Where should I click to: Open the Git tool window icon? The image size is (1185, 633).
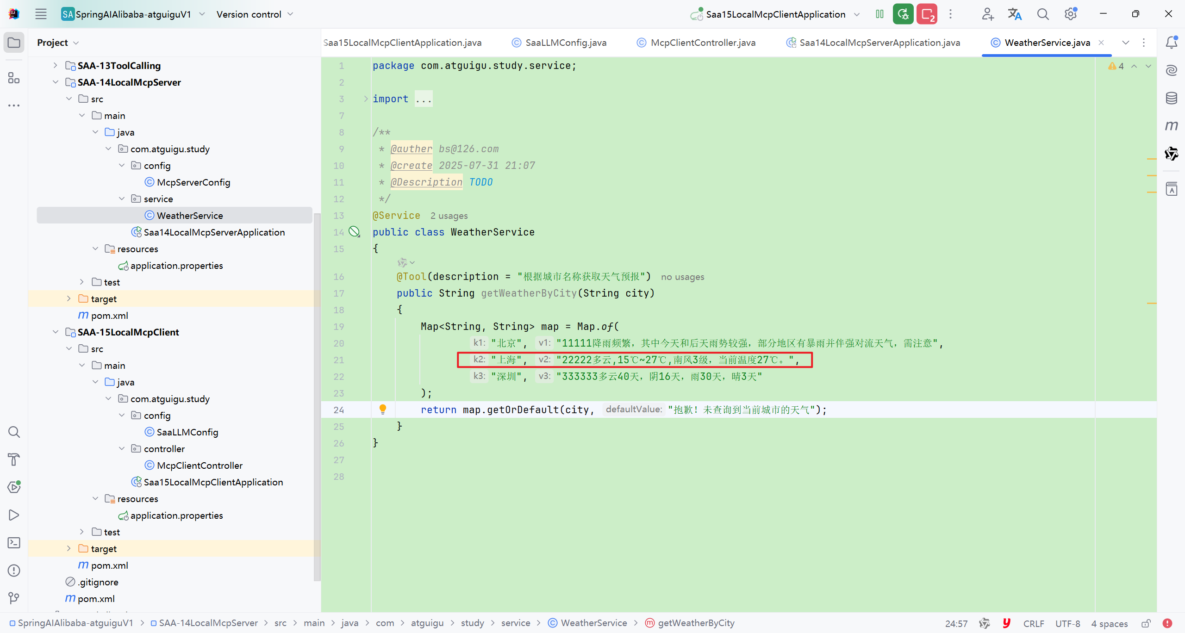14,598
